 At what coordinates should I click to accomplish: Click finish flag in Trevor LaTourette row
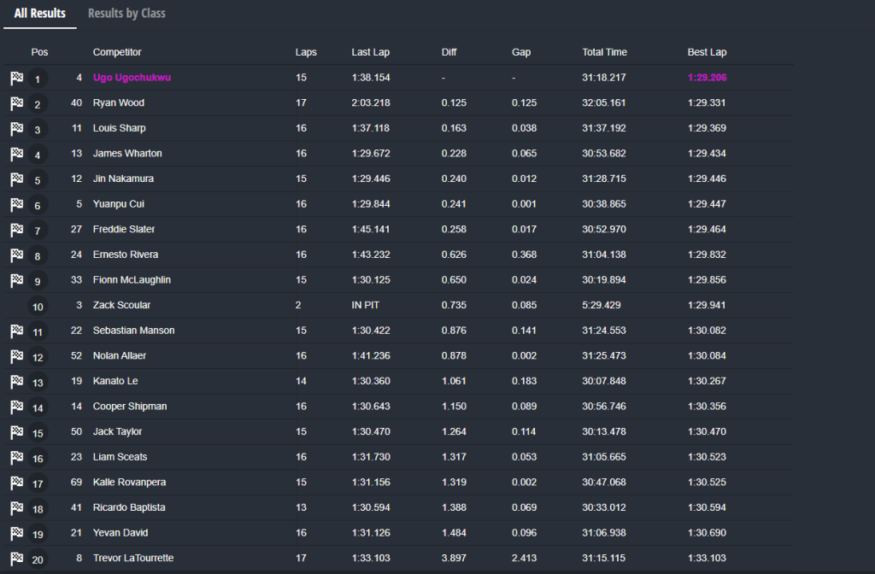pos(16,559)
